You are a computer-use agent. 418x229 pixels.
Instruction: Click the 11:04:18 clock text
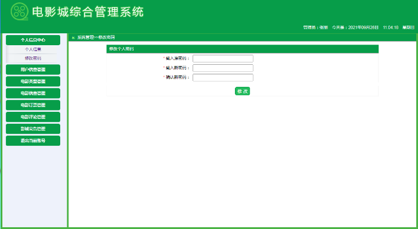click(x=391, y=28)
